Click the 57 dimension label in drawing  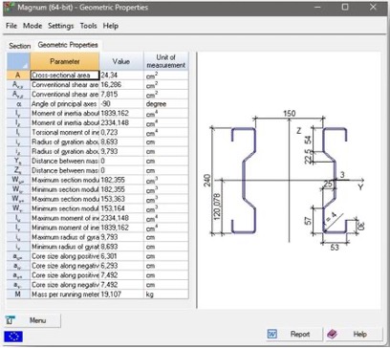click(x=309, y=221)
